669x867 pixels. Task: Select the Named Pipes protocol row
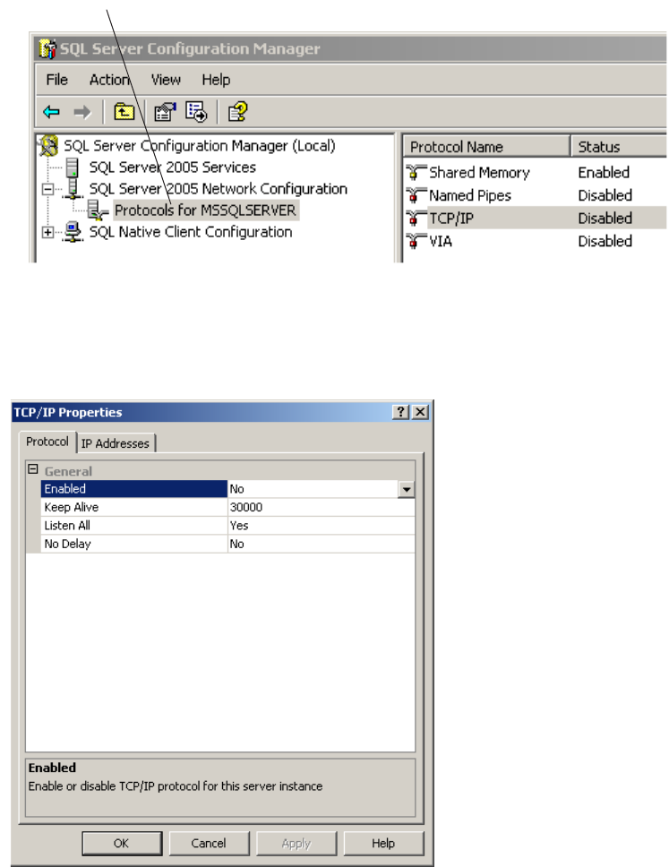[x=536, y=195]
